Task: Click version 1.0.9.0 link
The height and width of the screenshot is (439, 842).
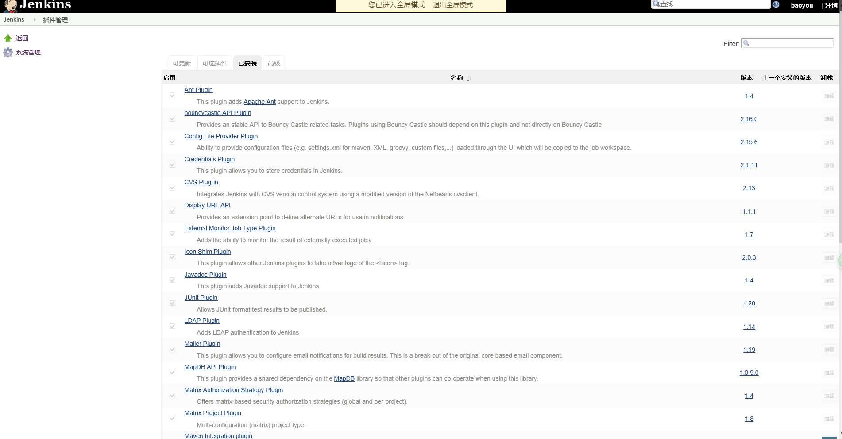Action: click(749, 373)
